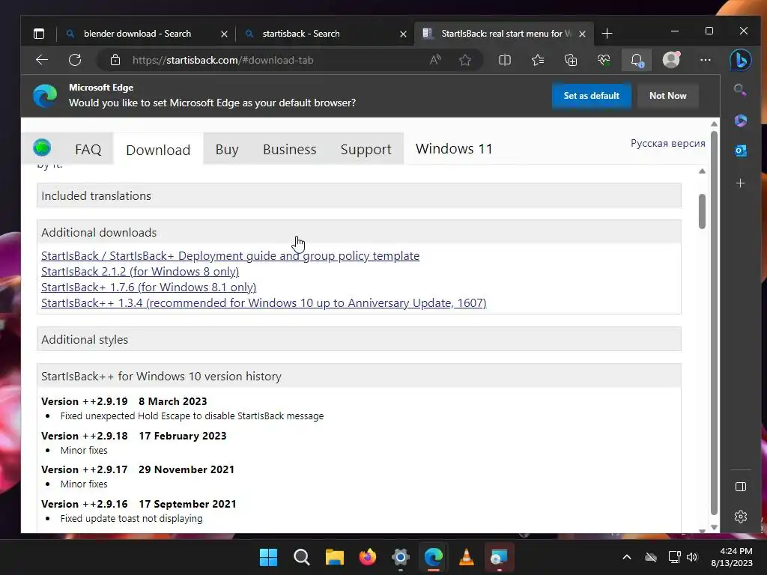This screenshot has width=767, height=575.
Task: Open the Windows 11 tab
Action: pos(454,149)
